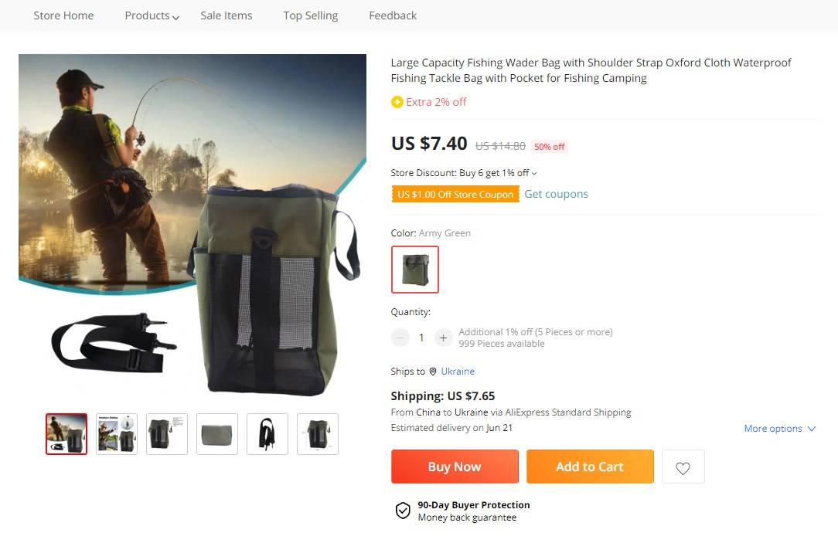Change shipping destination via Ukraine link

click(x=458, y=372)
